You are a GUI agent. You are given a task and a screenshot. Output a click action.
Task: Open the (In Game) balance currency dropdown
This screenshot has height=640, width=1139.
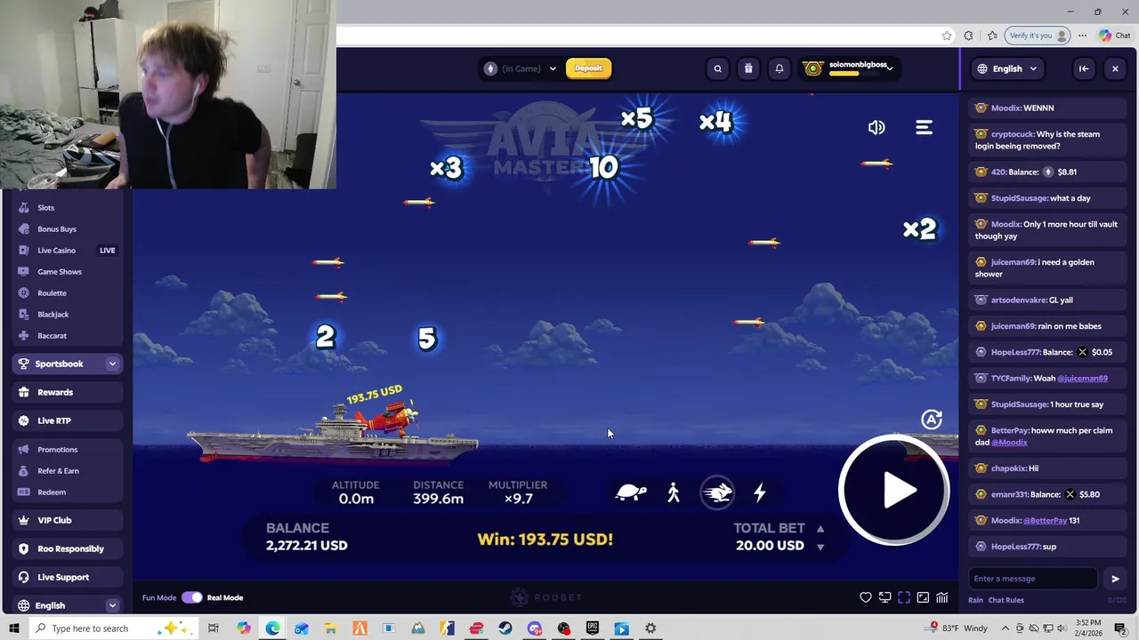(x=521, y=68)
